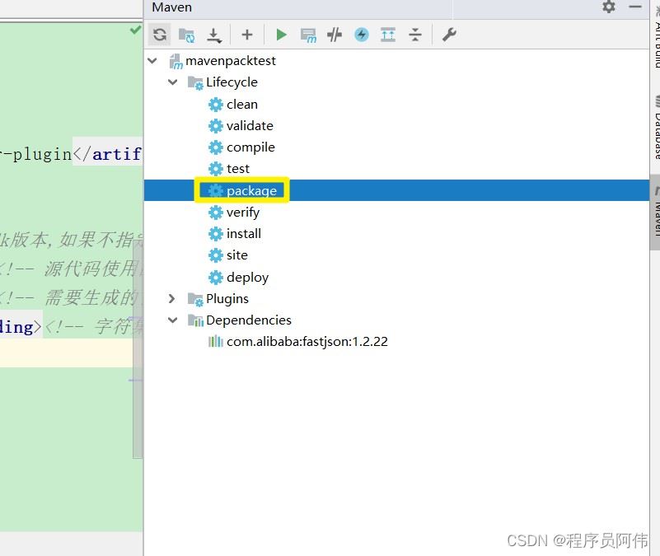
Task: Open the Database side tab
Action: 656,128
